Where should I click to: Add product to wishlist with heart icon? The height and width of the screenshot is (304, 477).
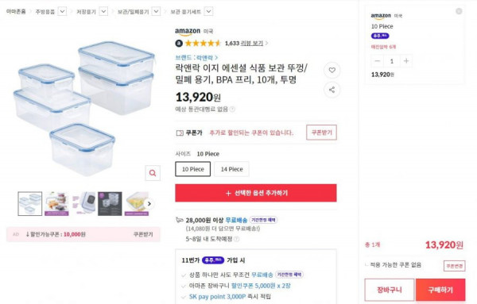(332, 70)
